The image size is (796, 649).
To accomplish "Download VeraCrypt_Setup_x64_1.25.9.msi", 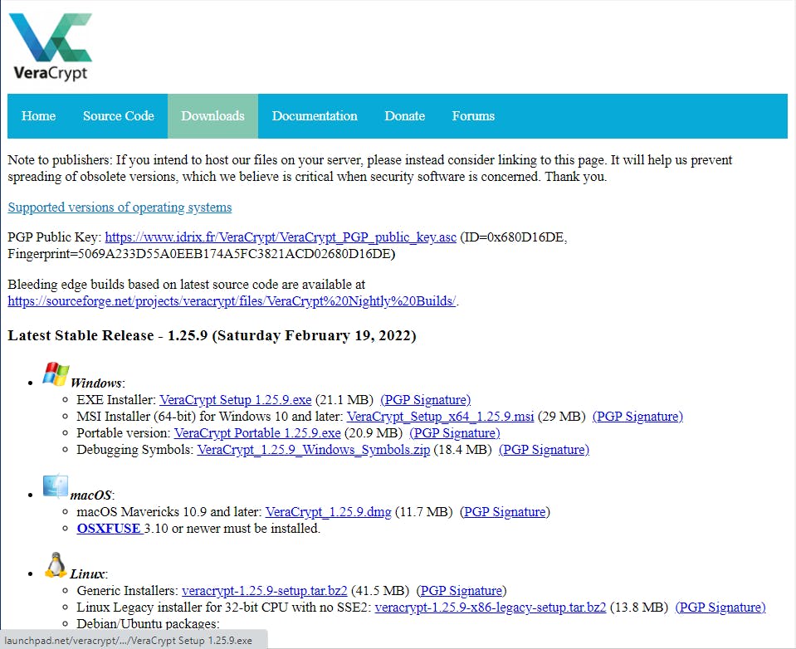I will 440,417.
